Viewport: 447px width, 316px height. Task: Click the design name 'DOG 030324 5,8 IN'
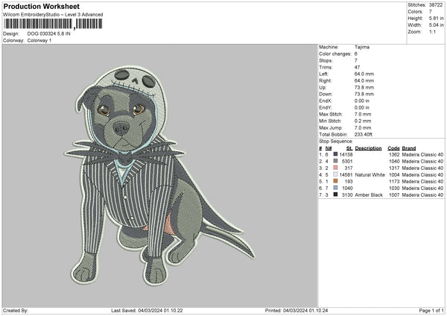[x=48, y=34]
